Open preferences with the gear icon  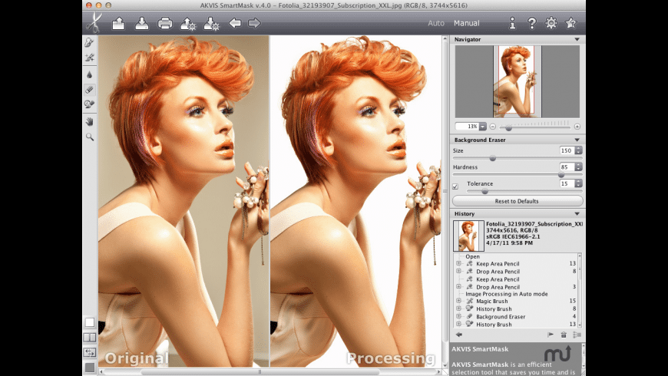551,22
